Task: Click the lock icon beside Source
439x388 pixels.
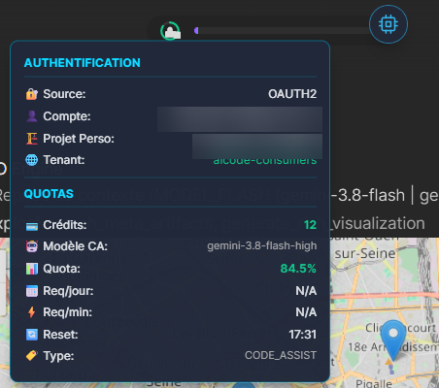Action: [x=32, y=94]
